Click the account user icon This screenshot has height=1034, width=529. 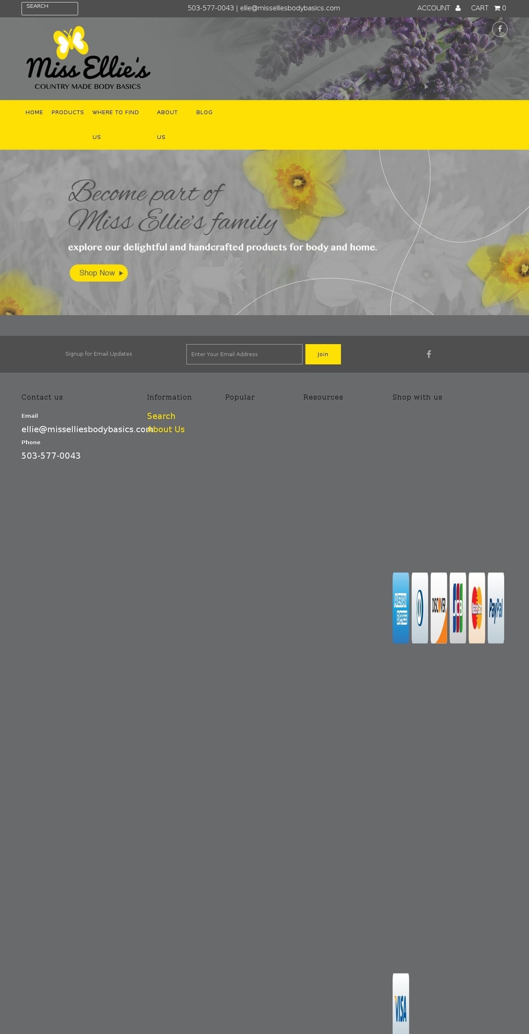tap(458, 8)
